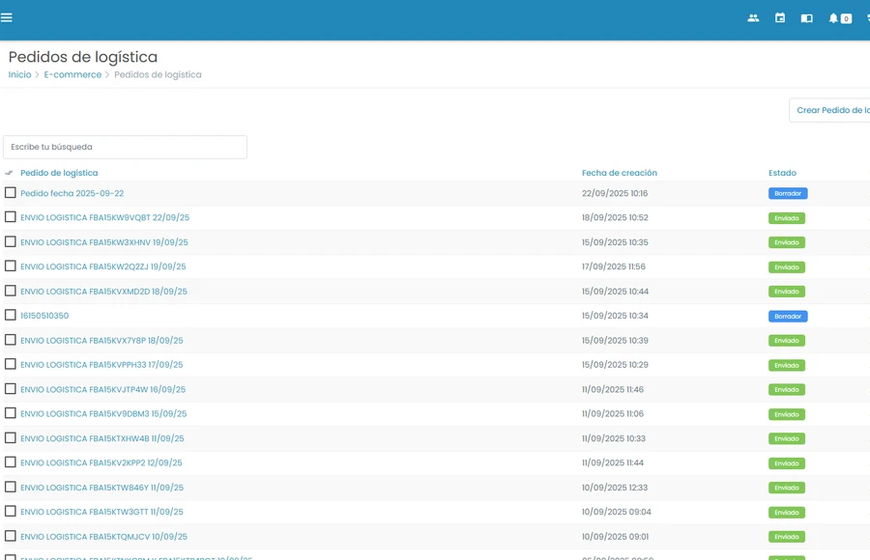
Task: Sort by Estado column header
Action: (x=782, y=173)
